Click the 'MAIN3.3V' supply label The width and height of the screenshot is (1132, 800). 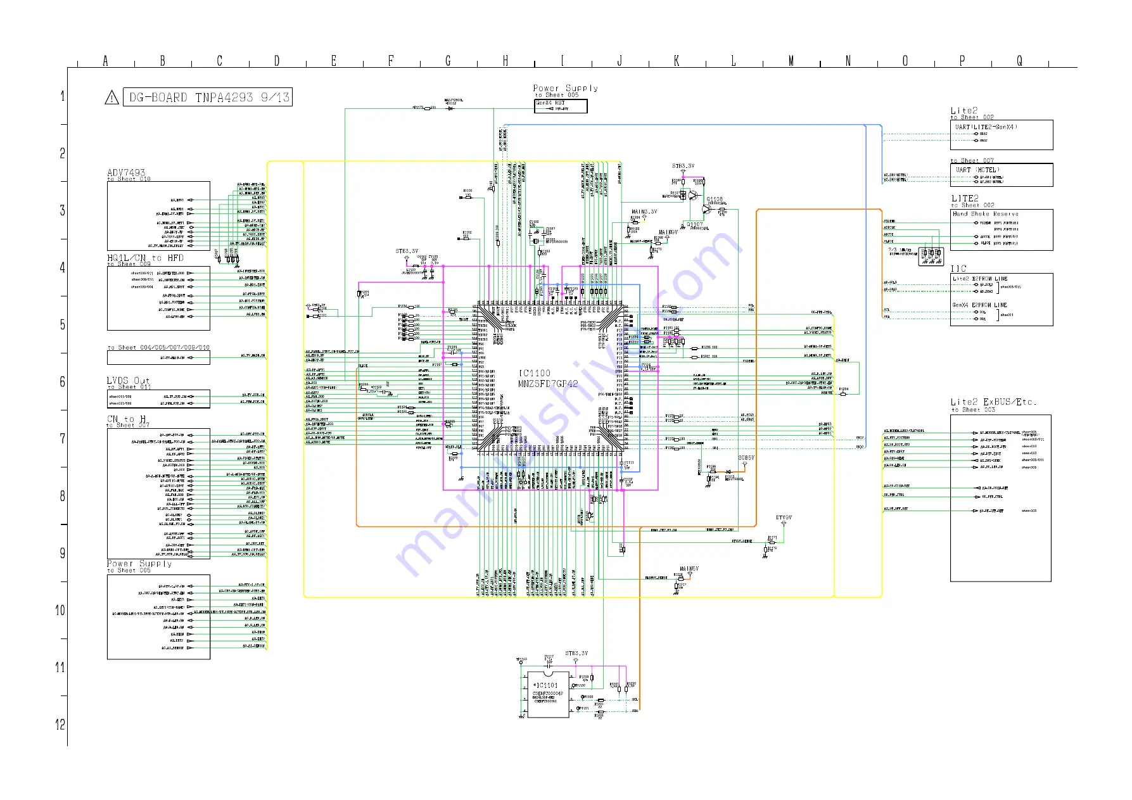point(644,212)
